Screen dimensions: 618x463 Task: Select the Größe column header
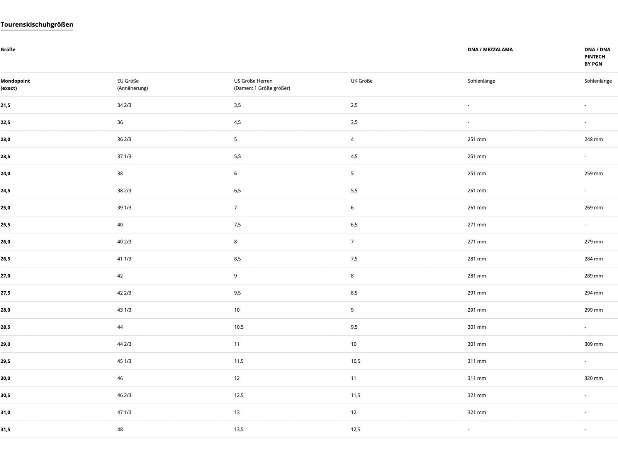pos(8,49)
